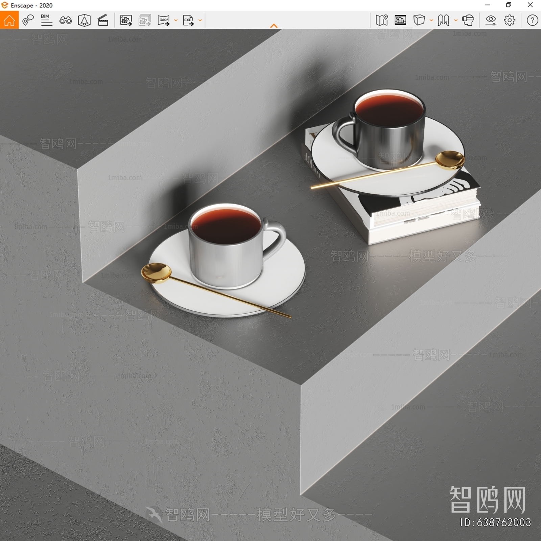Toggle the mini map view

382,20
